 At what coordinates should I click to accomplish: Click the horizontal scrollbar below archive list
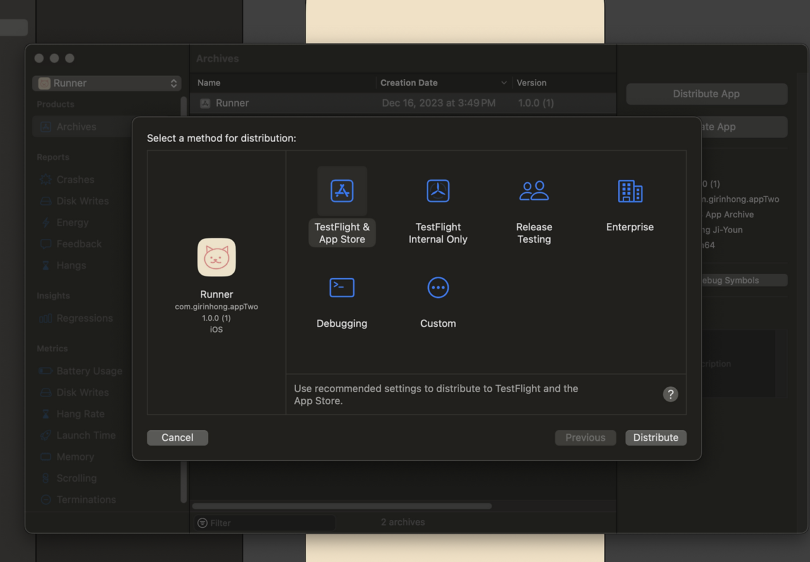click(x=342, y=506)
